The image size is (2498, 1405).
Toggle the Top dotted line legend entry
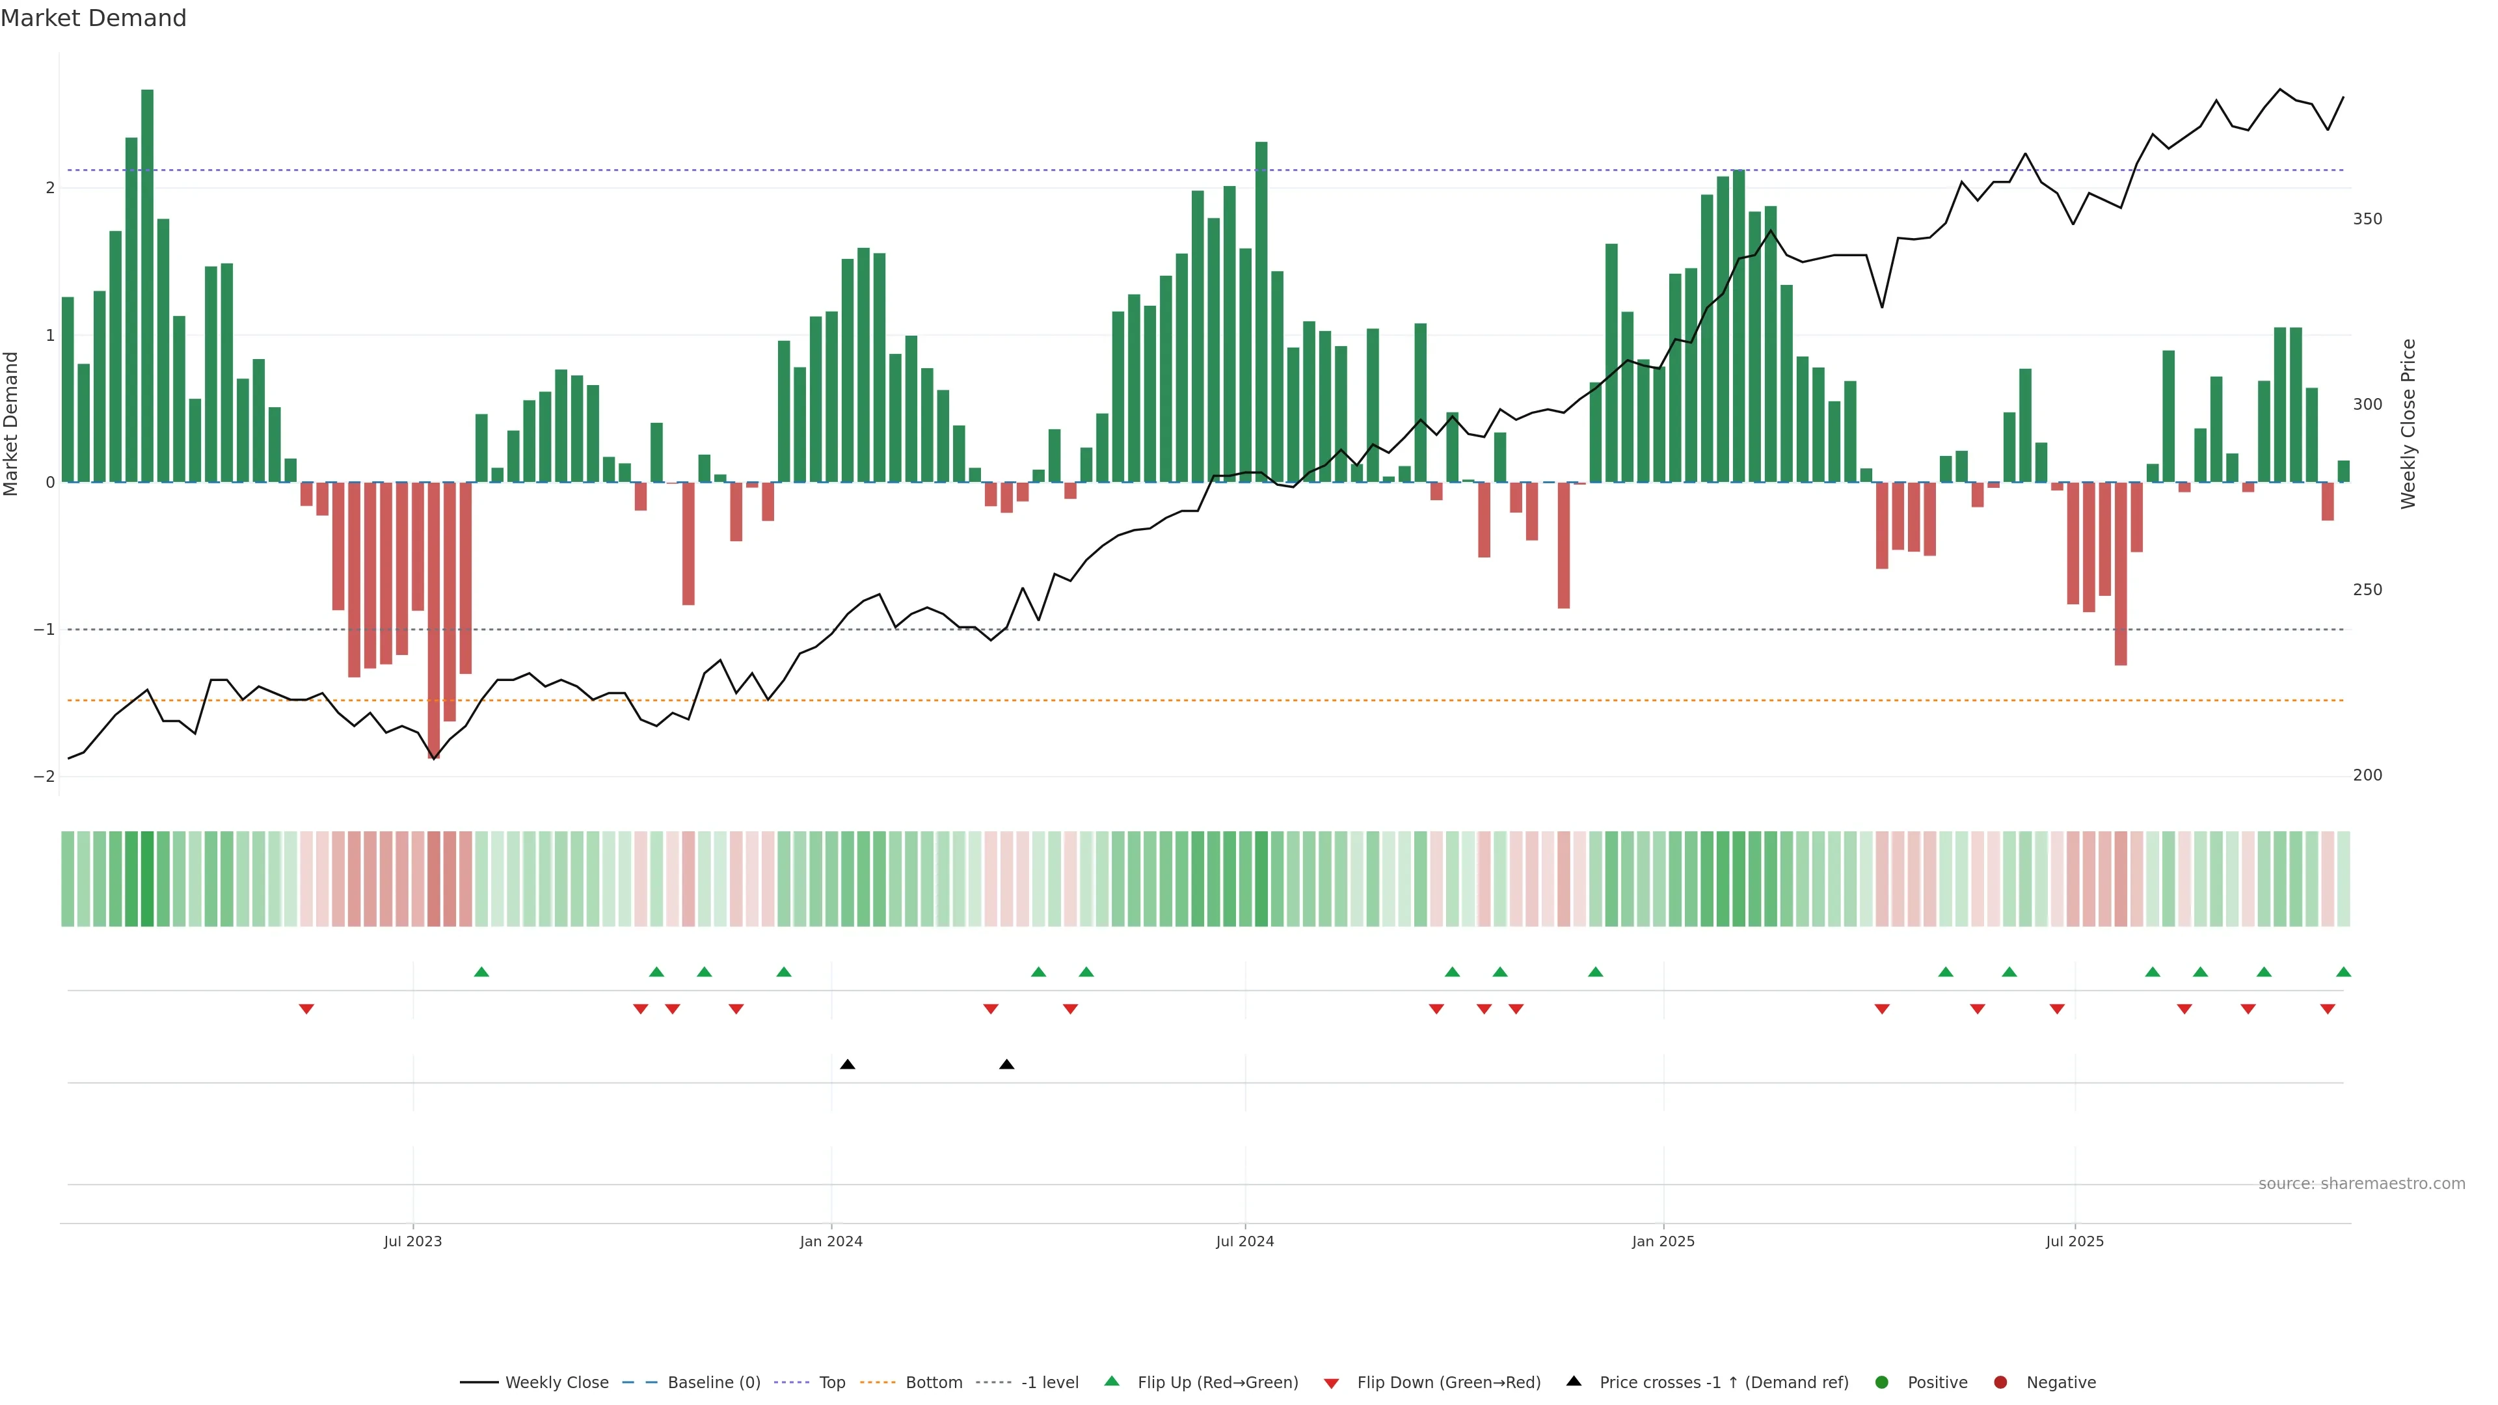click(x=831, y=1382)
